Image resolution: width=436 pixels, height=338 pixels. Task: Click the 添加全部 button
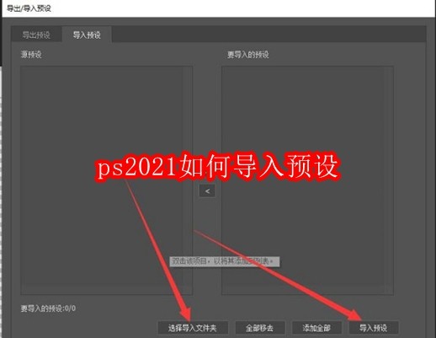tap(316, 328)
